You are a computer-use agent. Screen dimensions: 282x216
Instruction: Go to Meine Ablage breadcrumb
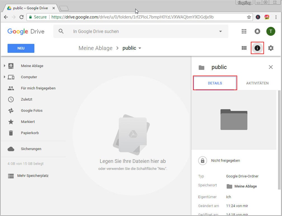[95, 48]
